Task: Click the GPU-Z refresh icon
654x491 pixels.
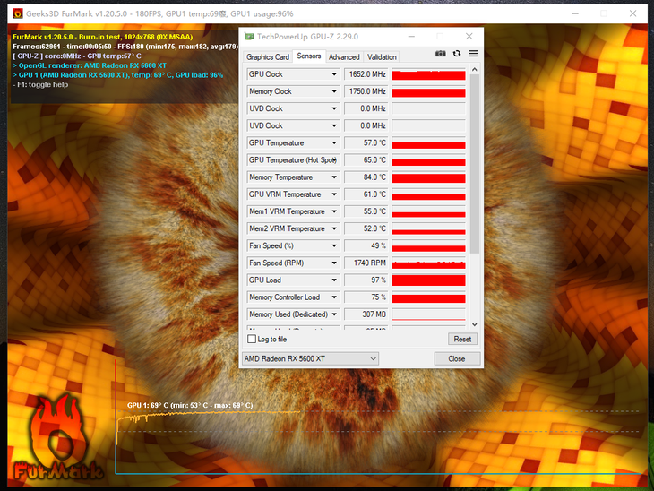Action: (x=456, y=55)
